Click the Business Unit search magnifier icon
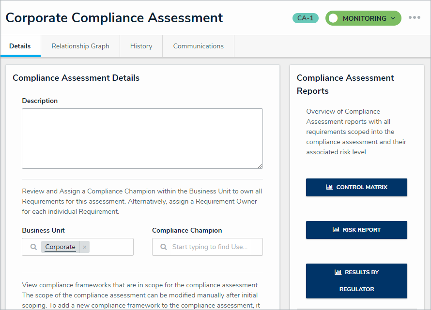 click(x=33, y=247)
